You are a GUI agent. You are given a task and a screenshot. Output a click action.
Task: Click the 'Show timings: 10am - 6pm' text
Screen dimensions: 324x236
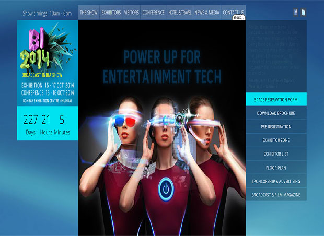(x=47, y=14)
